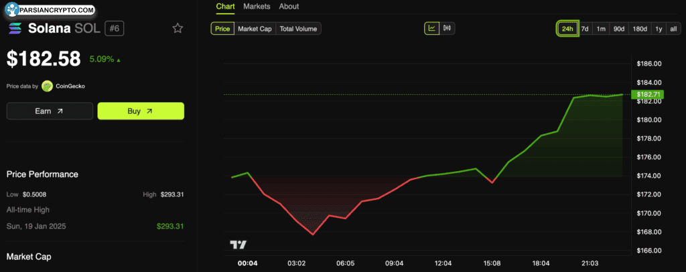
Task: Set chart range to 7d
Action: coord(585,29)
